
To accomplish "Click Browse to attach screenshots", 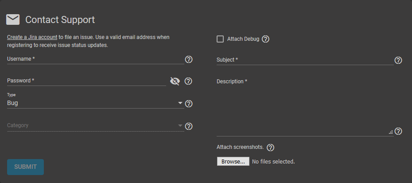I will point(233,161).
